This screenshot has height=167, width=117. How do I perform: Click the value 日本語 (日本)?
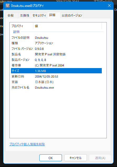click(x=44, y=82)
